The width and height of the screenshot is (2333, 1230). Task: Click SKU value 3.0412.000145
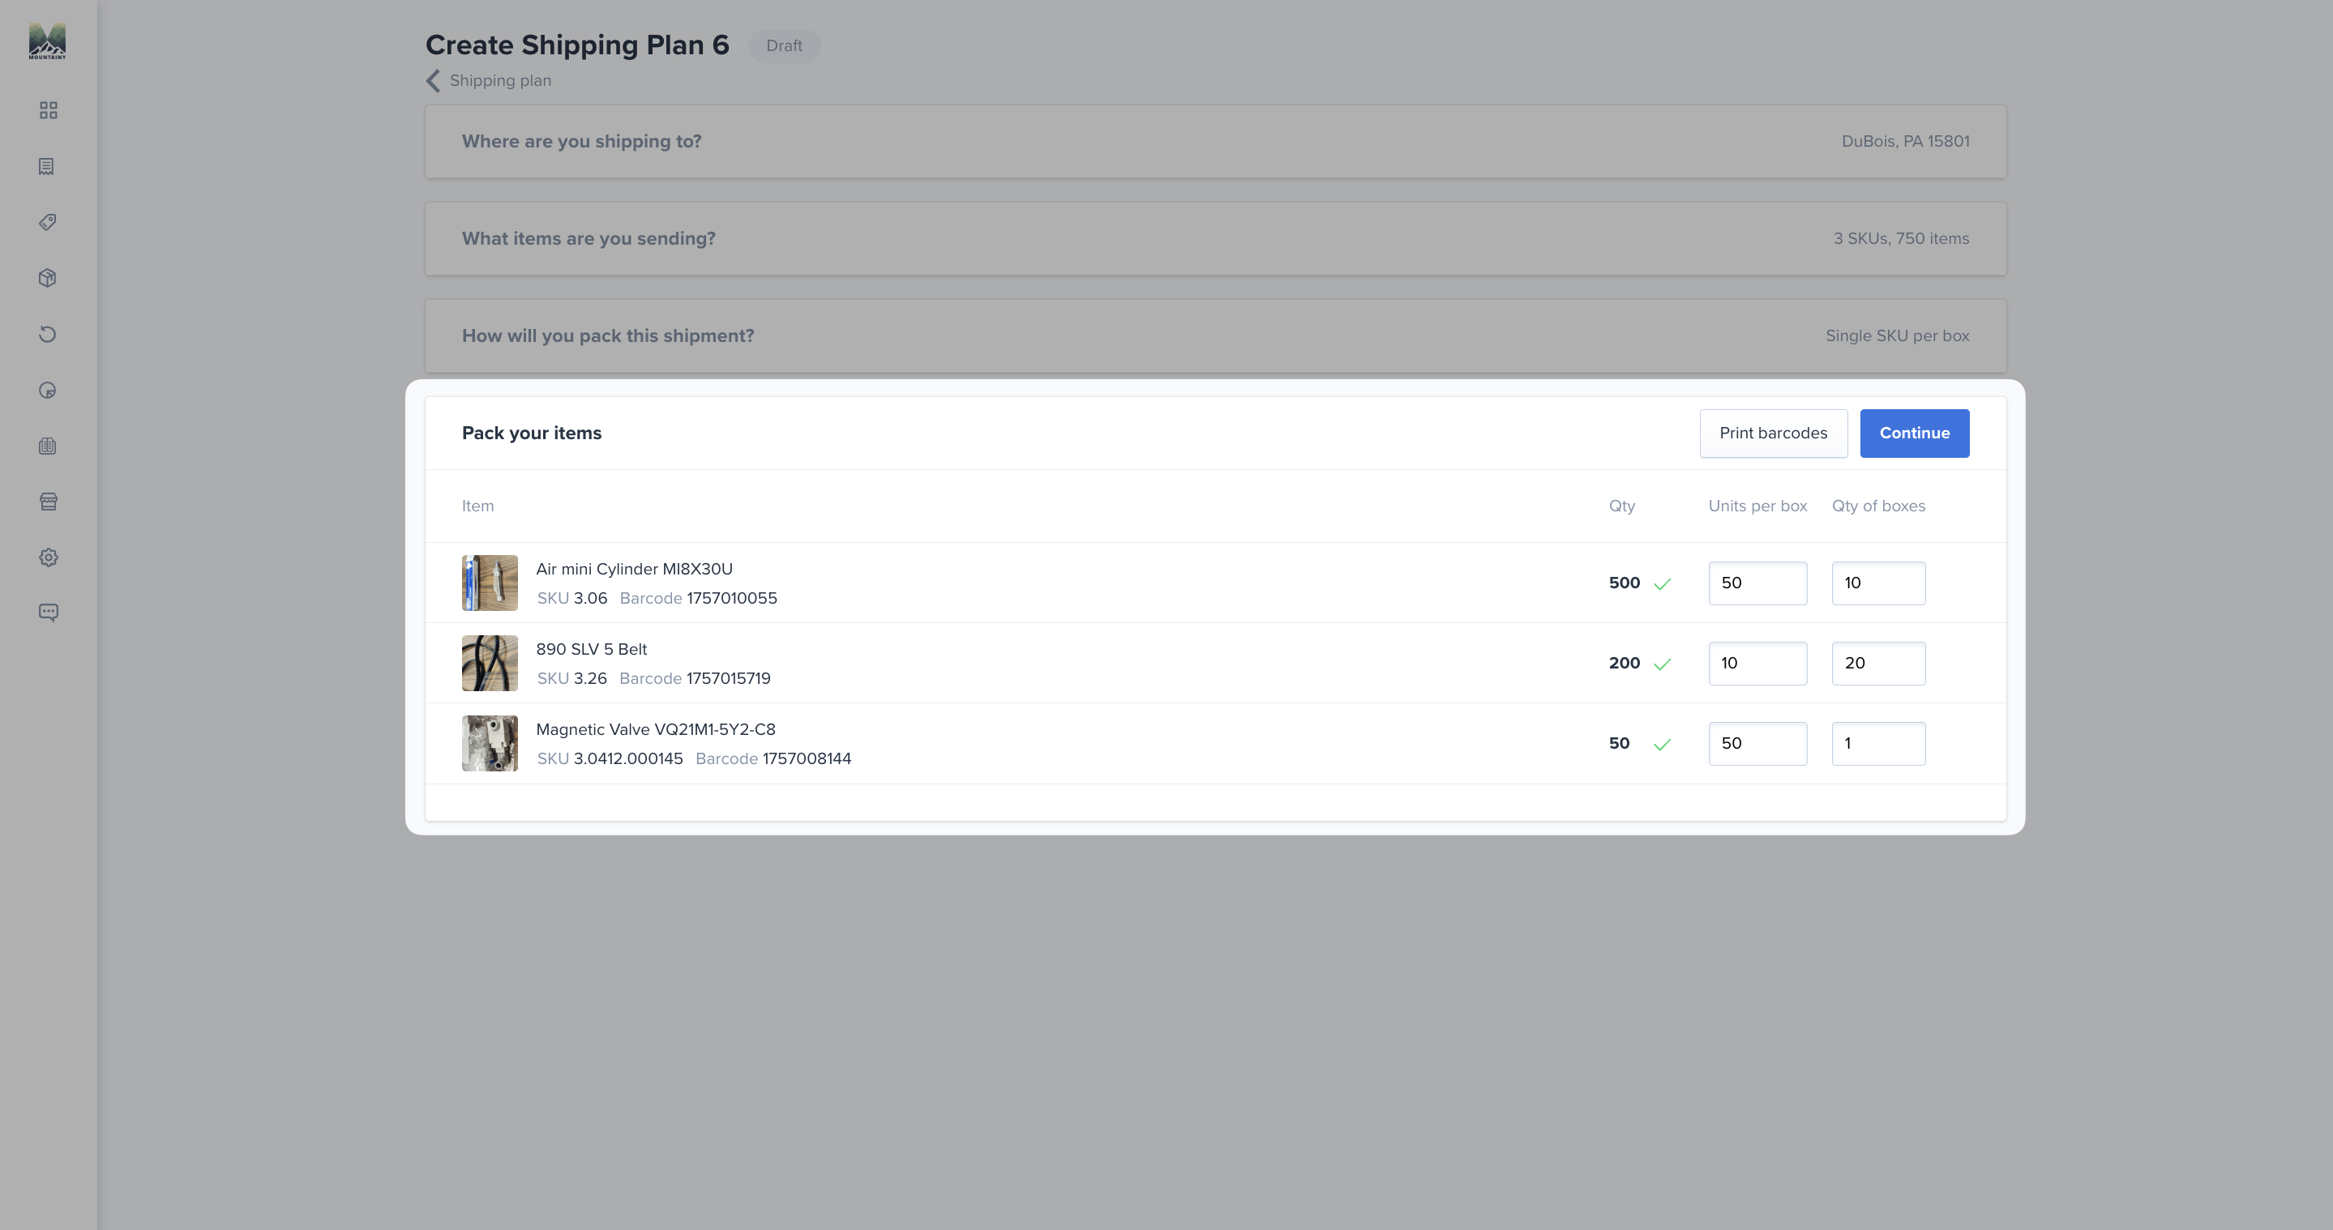(x=627, y=758)
